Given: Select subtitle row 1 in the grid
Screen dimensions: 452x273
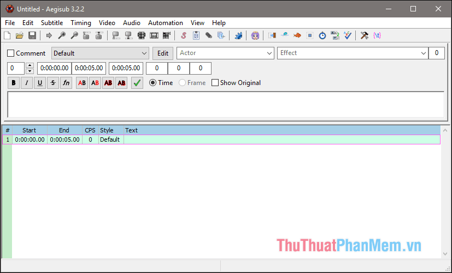Looking at the screenshot, I should click(221, 139).
